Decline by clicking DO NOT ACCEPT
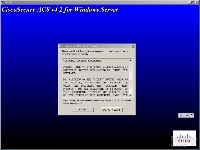Image resolution: width=200 pixels, height=150 pixels. tap(112, 110)
